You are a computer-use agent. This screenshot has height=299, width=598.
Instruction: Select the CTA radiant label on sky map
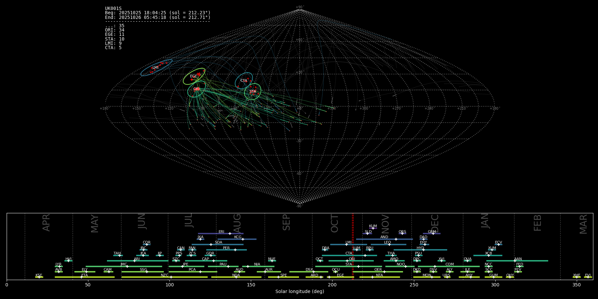[x=244, y=81]
